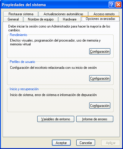Click the Perfiles de usuario group label
123x149 pixels.
tap(22, 62)
